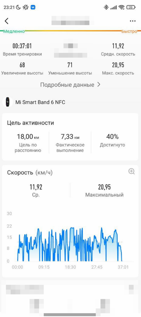Tap the moon do-not-disturb icon
Viewport: 141px width, 317px height.
pyautogui.click(x=18, y=8)
